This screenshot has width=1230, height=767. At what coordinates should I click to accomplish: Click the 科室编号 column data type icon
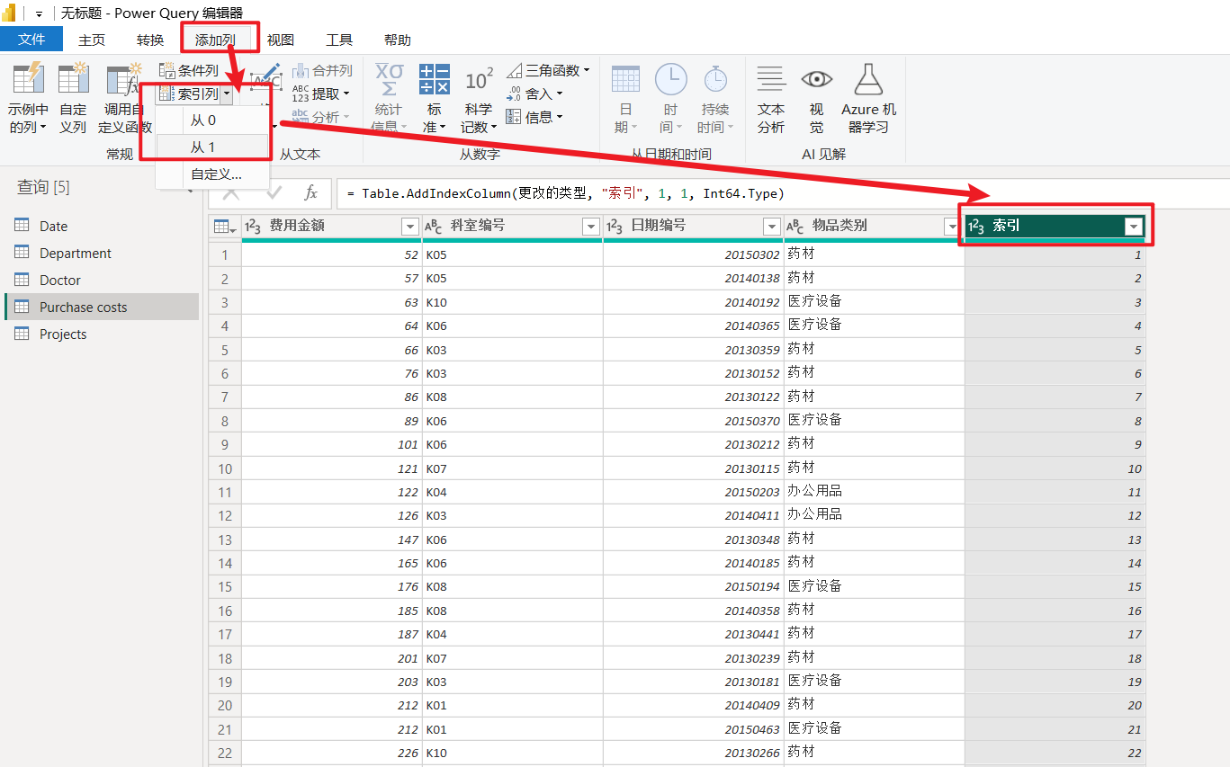(x=434, y=227)
